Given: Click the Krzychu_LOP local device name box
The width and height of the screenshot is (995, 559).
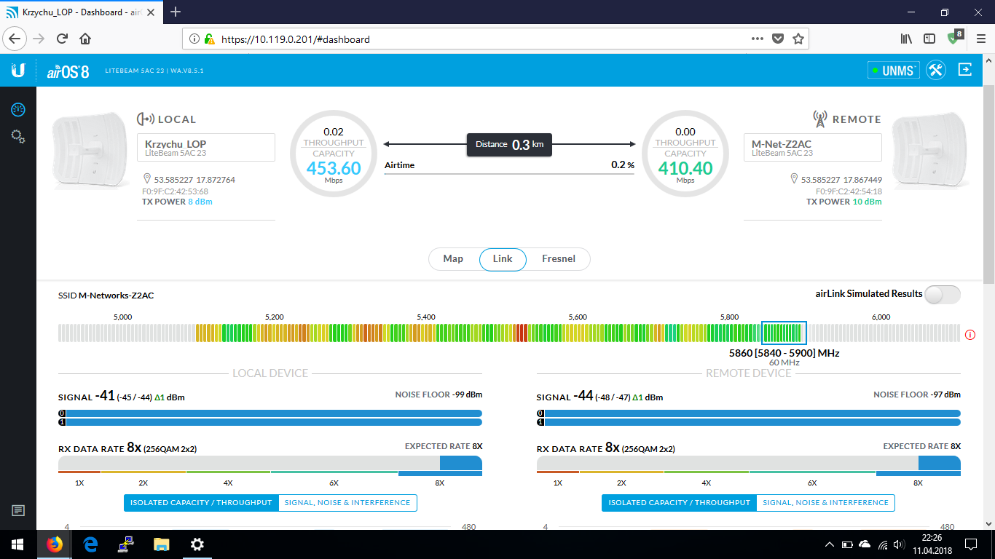Looking at the screenshot, I should pyautogui.click(x=206, y=147).
